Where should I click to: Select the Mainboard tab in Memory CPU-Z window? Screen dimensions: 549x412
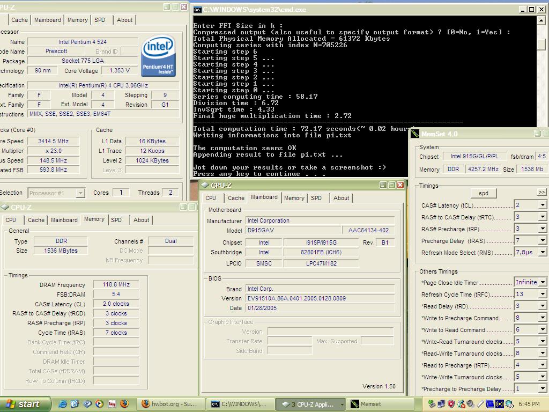pos(64,220)
